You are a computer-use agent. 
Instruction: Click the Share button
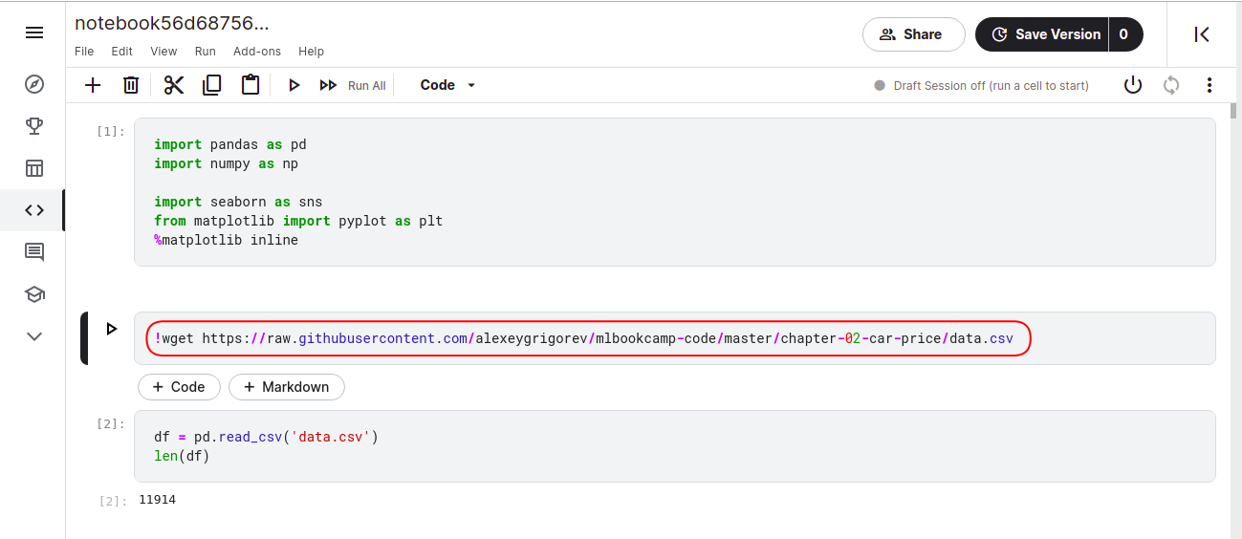coord(913,34)
